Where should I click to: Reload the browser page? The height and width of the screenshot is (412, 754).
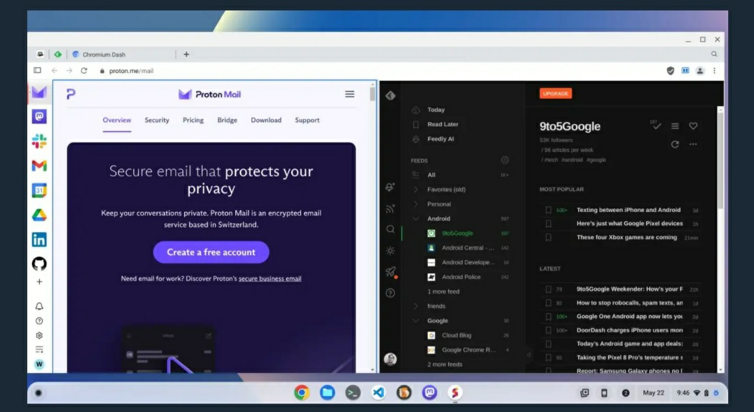click(x=84, y=70)
